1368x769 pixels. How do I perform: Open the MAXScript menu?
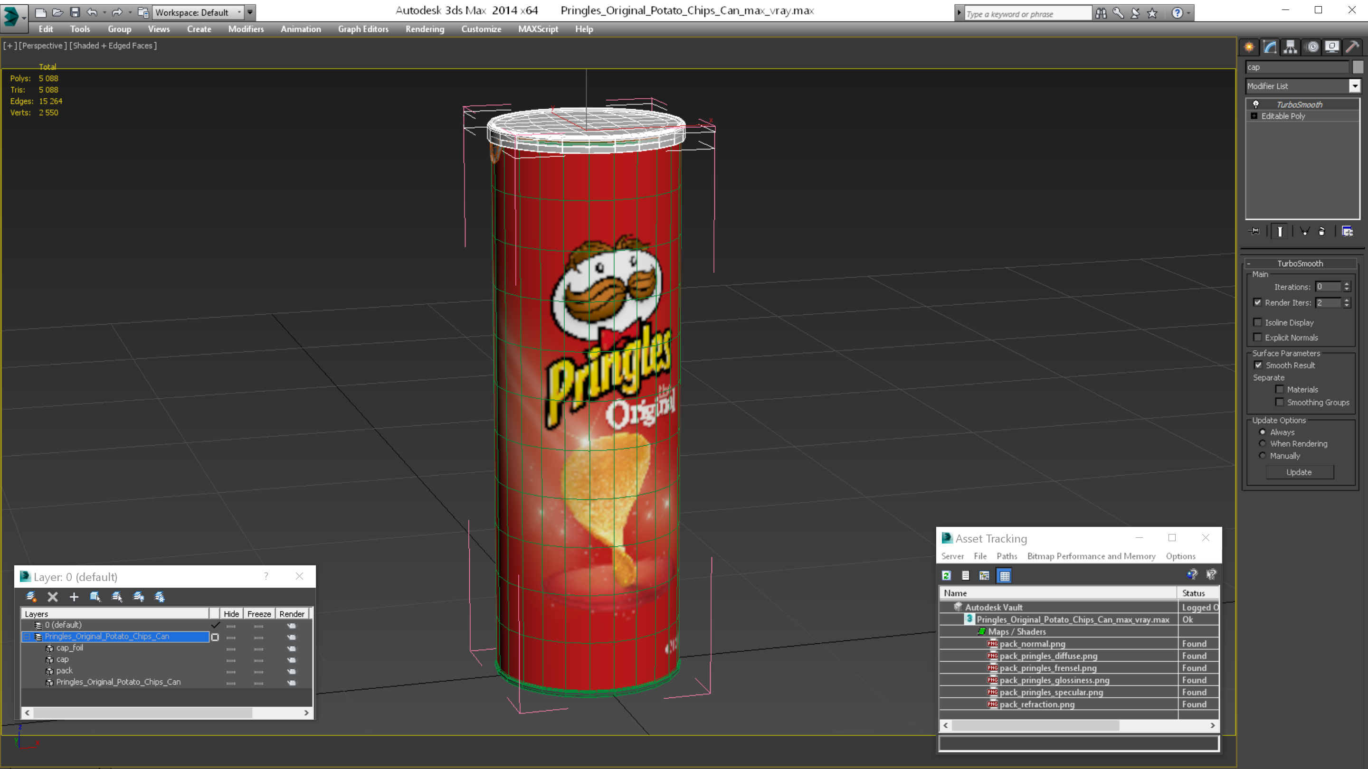click(x=538, y=29)
